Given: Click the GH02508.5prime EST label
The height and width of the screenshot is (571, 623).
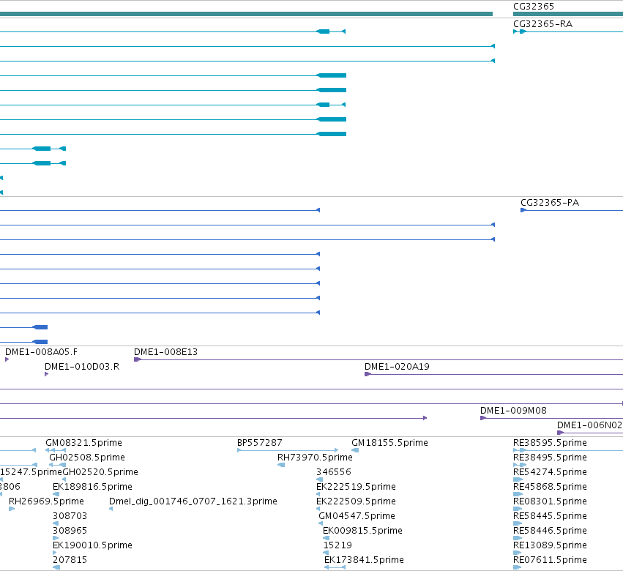Looking at the screenshot, I should tap(87, 458).
